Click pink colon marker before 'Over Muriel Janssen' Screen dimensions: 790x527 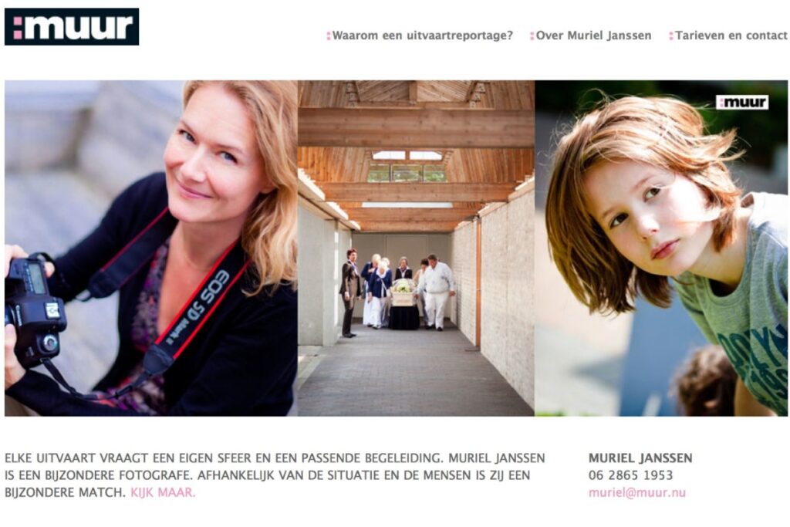tap(532, 35)
